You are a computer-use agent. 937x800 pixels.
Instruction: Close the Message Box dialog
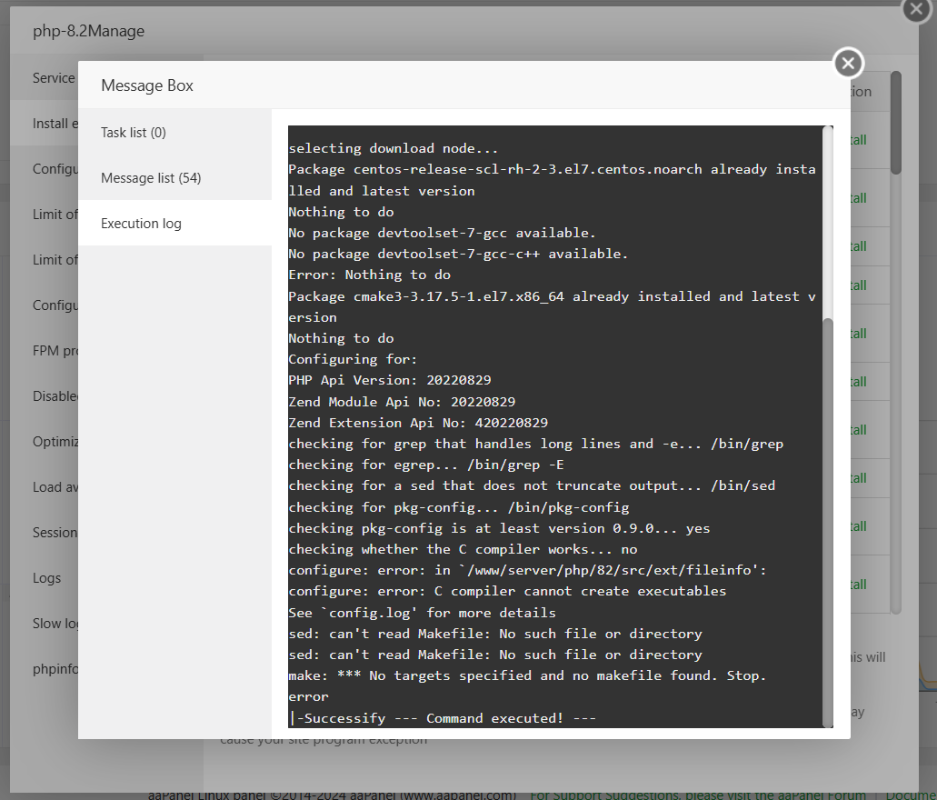(848, 63)
